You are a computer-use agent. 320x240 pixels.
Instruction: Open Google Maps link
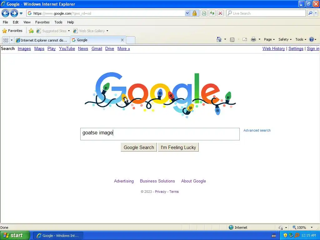point(39,49)
